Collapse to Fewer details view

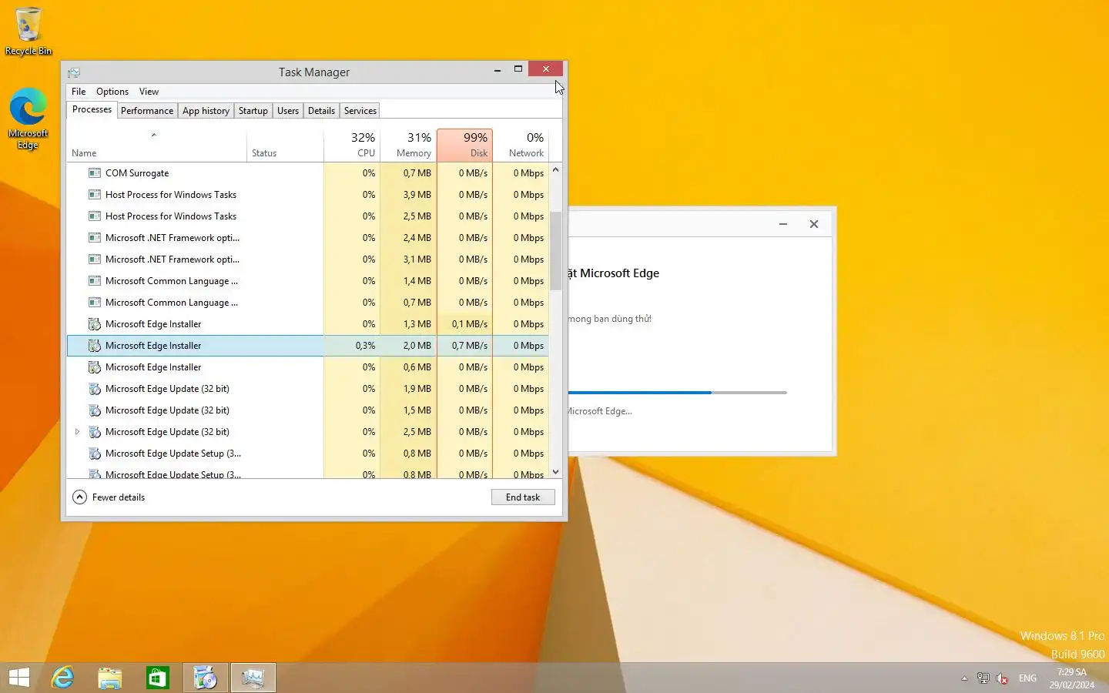pyautogui.click(x=109, y=497)
